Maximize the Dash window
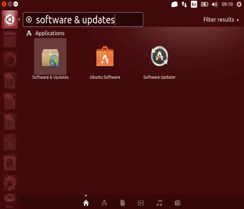 15,4
